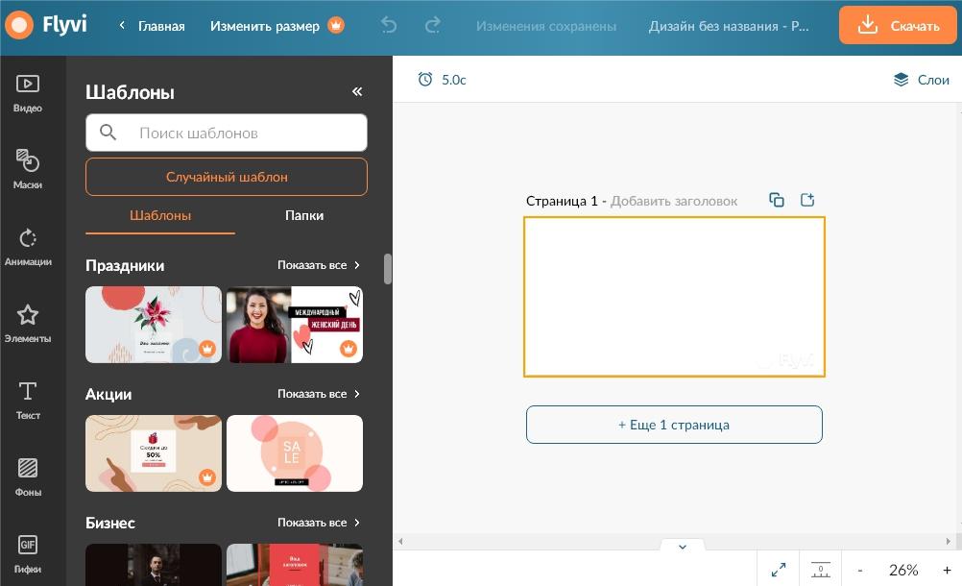Screen dimensions: 962x586
Task: Open the Animations panel
Action: coord(28,247)
